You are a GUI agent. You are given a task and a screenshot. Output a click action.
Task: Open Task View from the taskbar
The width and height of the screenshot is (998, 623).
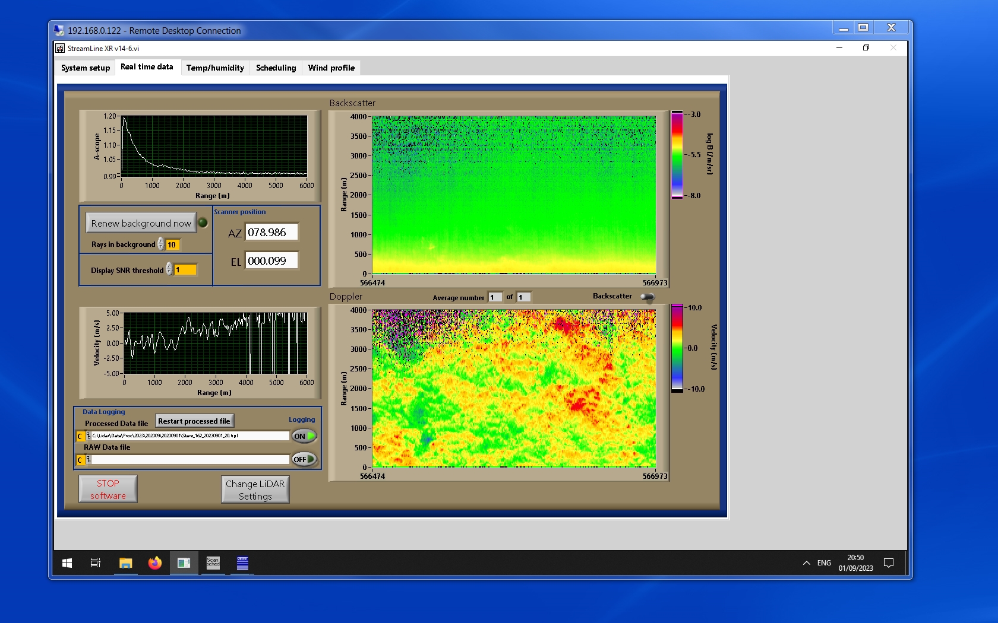95,562
